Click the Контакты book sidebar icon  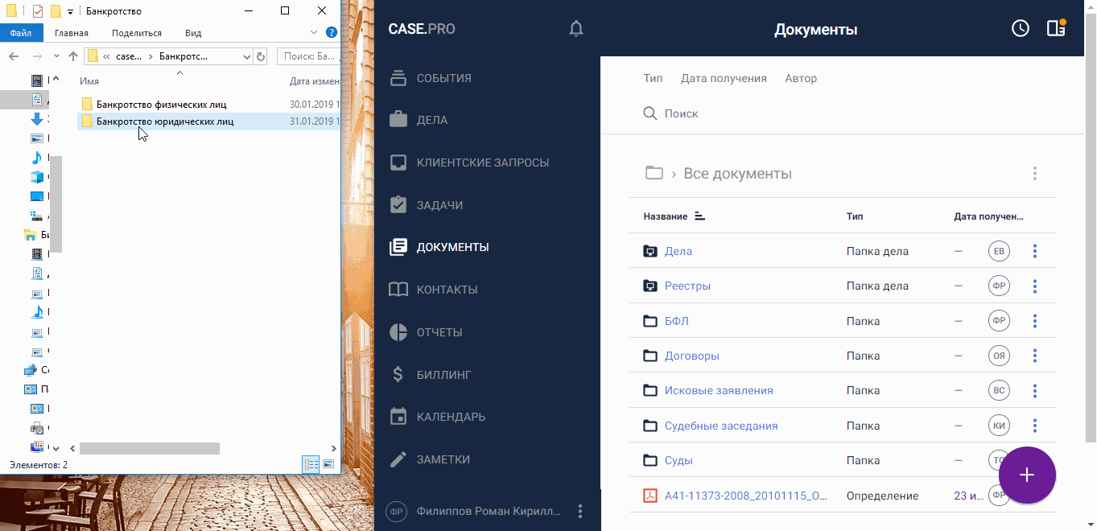point(398,290)
